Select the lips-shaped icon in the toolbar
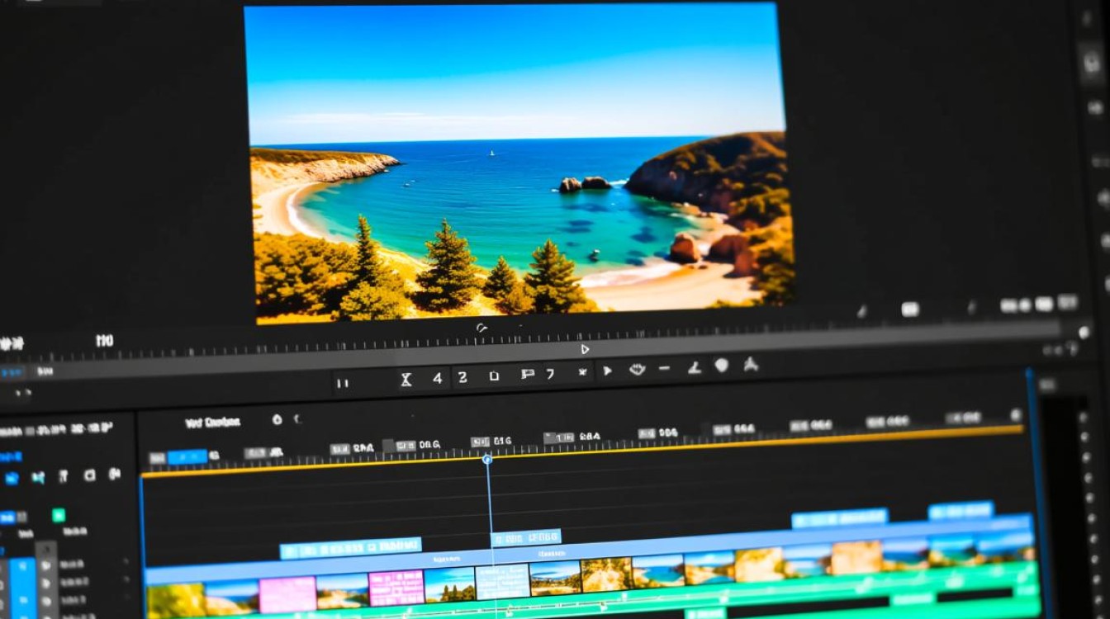This screenshot has height=619, width=1110. [x=637, y=369]
